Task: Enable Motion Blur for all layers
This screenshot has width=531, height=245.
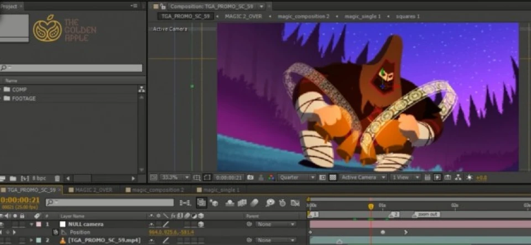Action: pyautogui.click(x=254, y=203)
